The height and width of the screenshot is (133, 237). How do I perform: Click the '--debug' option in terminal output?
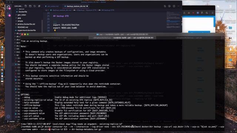pyautogui.click(x=26, y=97)
